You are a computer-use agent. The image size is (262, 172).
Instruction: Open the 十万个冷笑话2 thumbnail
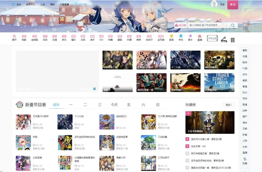pyautogui.click(x=210, y=122)
